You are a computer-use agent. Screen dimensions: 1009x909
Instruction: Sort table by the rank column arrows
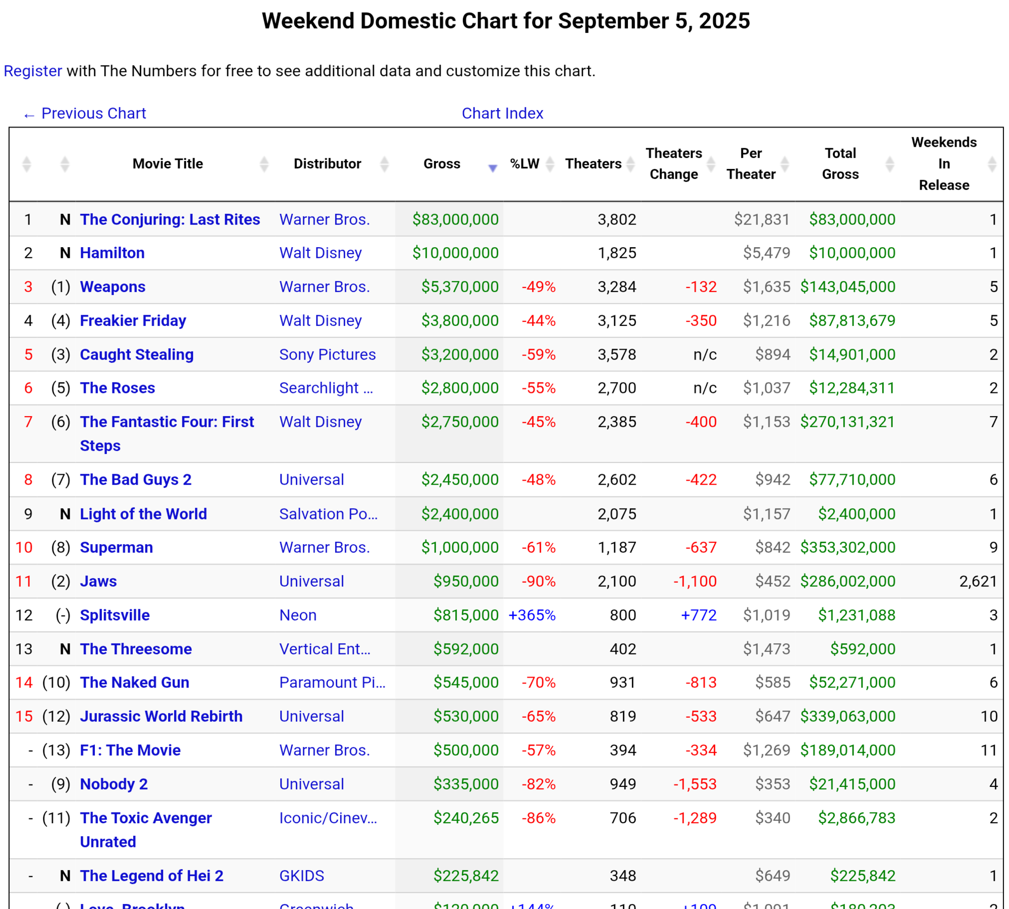point(27,164)
